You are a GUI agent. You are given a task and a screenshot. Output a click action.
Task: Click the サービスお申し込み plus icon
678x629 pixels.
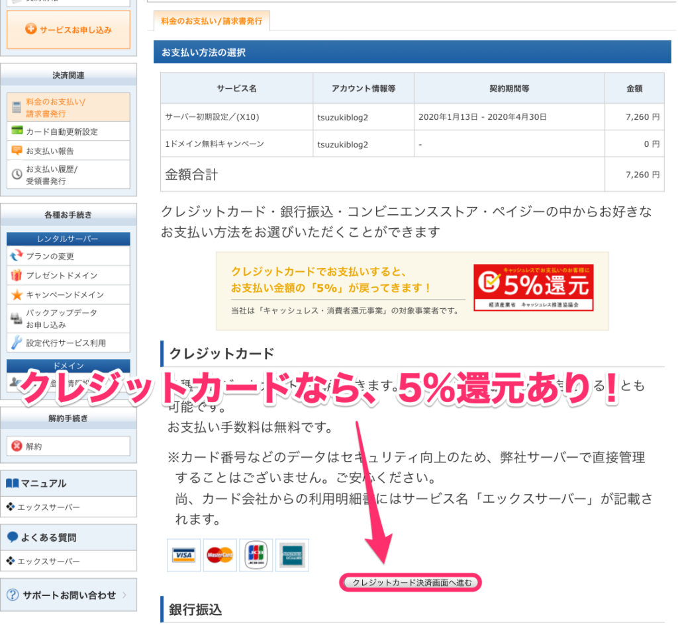pyautogui.click(x=30, y=29)
